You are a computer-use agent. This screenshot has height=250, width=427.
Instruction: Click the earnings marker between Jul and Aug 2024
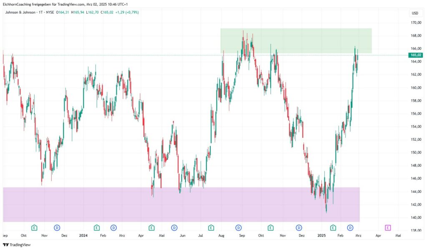[211, 227]
